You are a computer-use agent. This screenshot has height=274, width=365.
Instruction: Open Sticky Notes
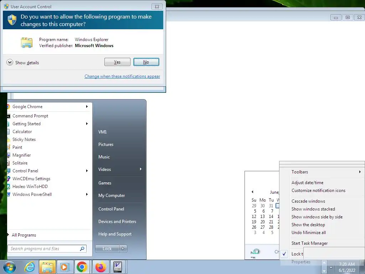pos(24,139)
